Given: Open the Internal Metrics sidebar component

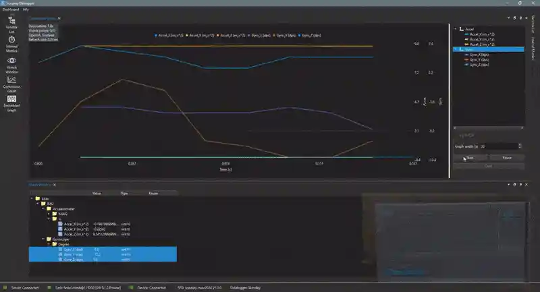Looking at the screenshot, I should tap(11, 44).
